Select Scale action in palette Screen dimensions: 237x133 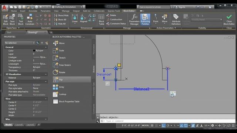pos(71,51)
